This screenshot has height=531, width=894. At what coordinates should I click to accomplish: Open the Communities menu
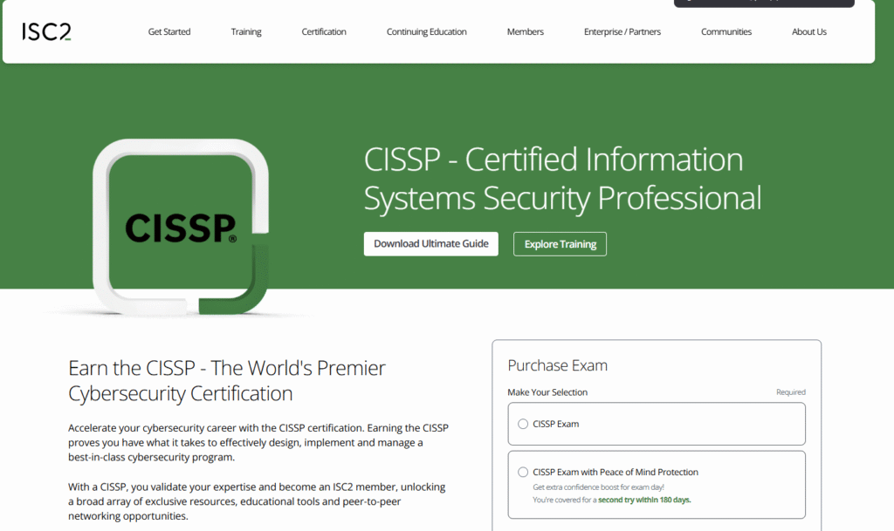click(726, 32)
